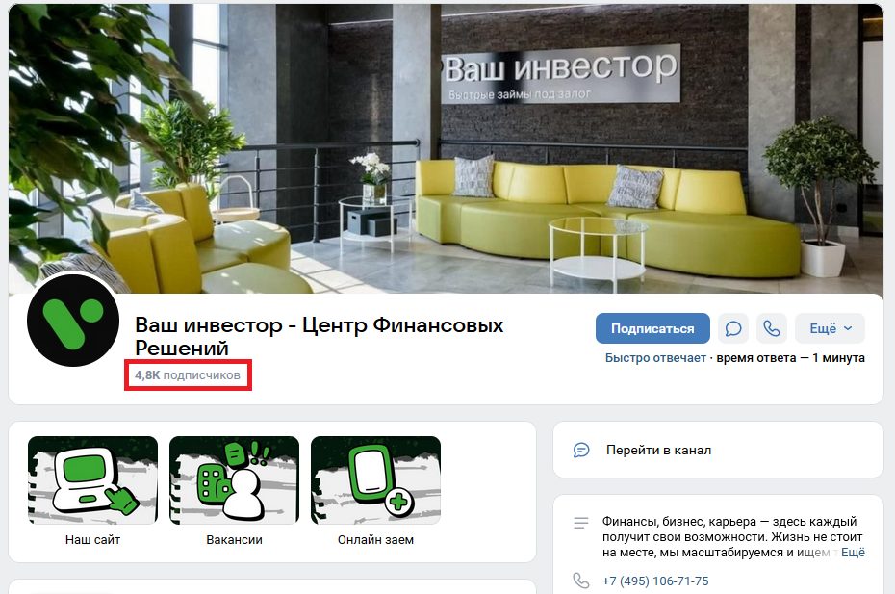Screen dimensions: 895x594
Task: Expand the description with Ещё link
Action: pyautogui.click(x=853, y=553)
